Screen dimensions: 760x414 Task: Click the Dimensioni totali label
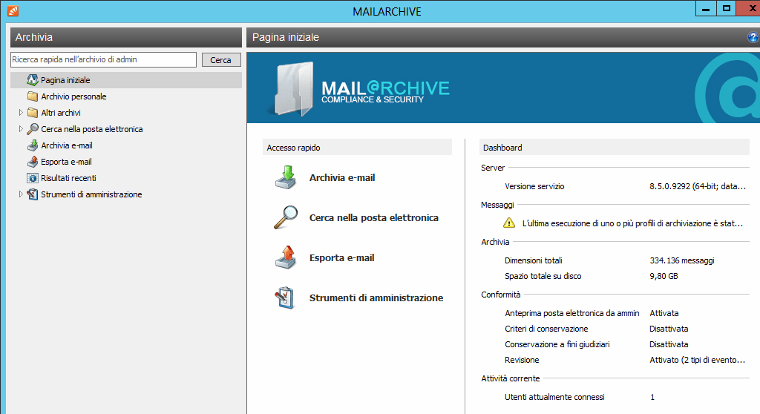pyautogui.click(x=533, y=260)
